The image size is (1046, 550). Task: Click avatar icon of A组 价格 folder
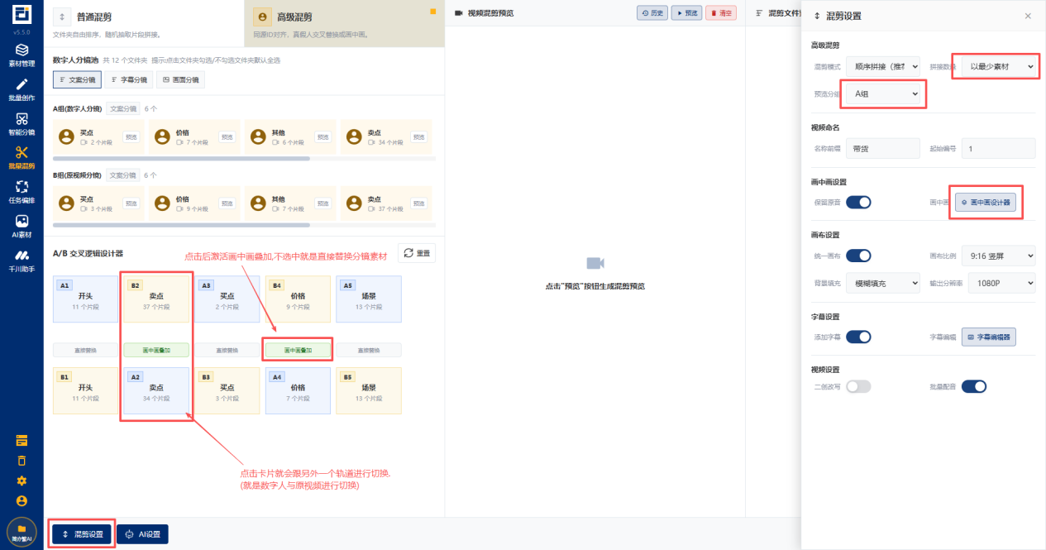point(163,137)
